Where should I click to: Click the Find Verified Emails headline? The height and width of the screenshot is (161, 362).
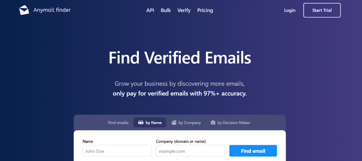(x=180, y=58)
